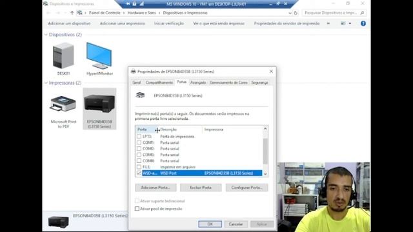Click the Aplicar button
This screenshot has height=232, width=413.
[261, 224]
